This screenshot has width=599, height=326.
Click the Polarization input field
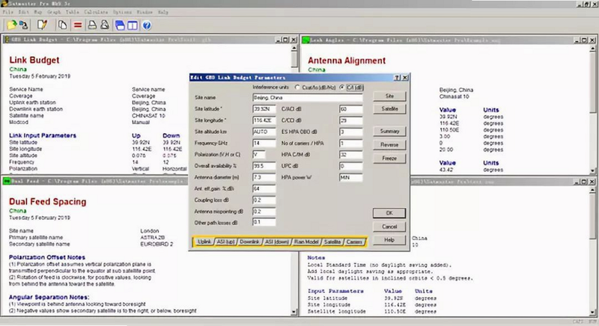(259, 155)
